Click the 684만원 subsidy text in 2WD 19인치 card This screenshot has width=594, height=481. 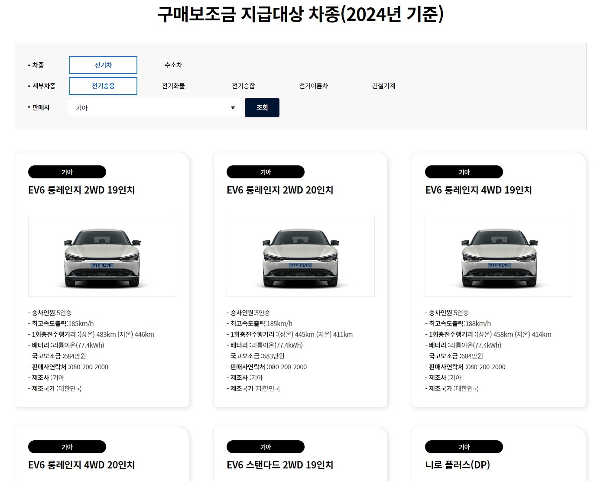point(75,356)
